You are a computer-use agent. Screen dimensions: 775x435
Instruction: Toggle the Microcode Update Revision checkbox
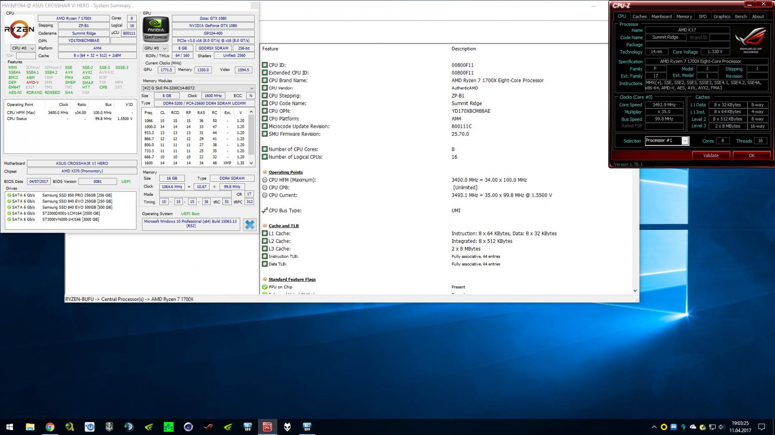pos(265,126)
